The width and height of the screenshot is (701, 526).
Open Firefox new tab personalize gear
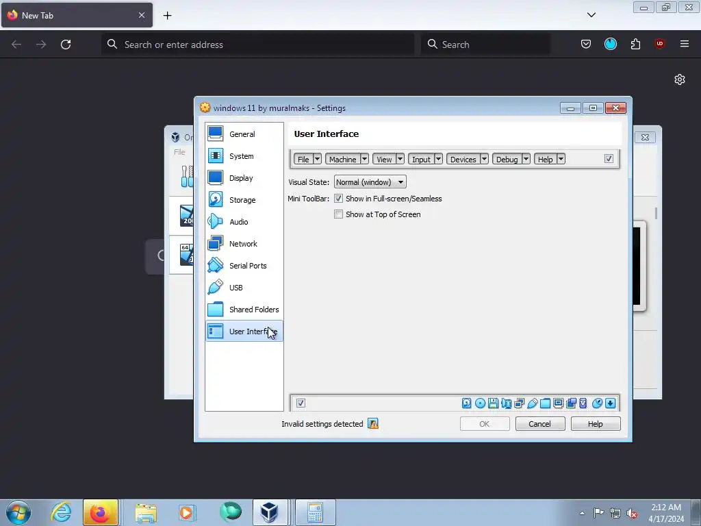click(x=680, y=79)
